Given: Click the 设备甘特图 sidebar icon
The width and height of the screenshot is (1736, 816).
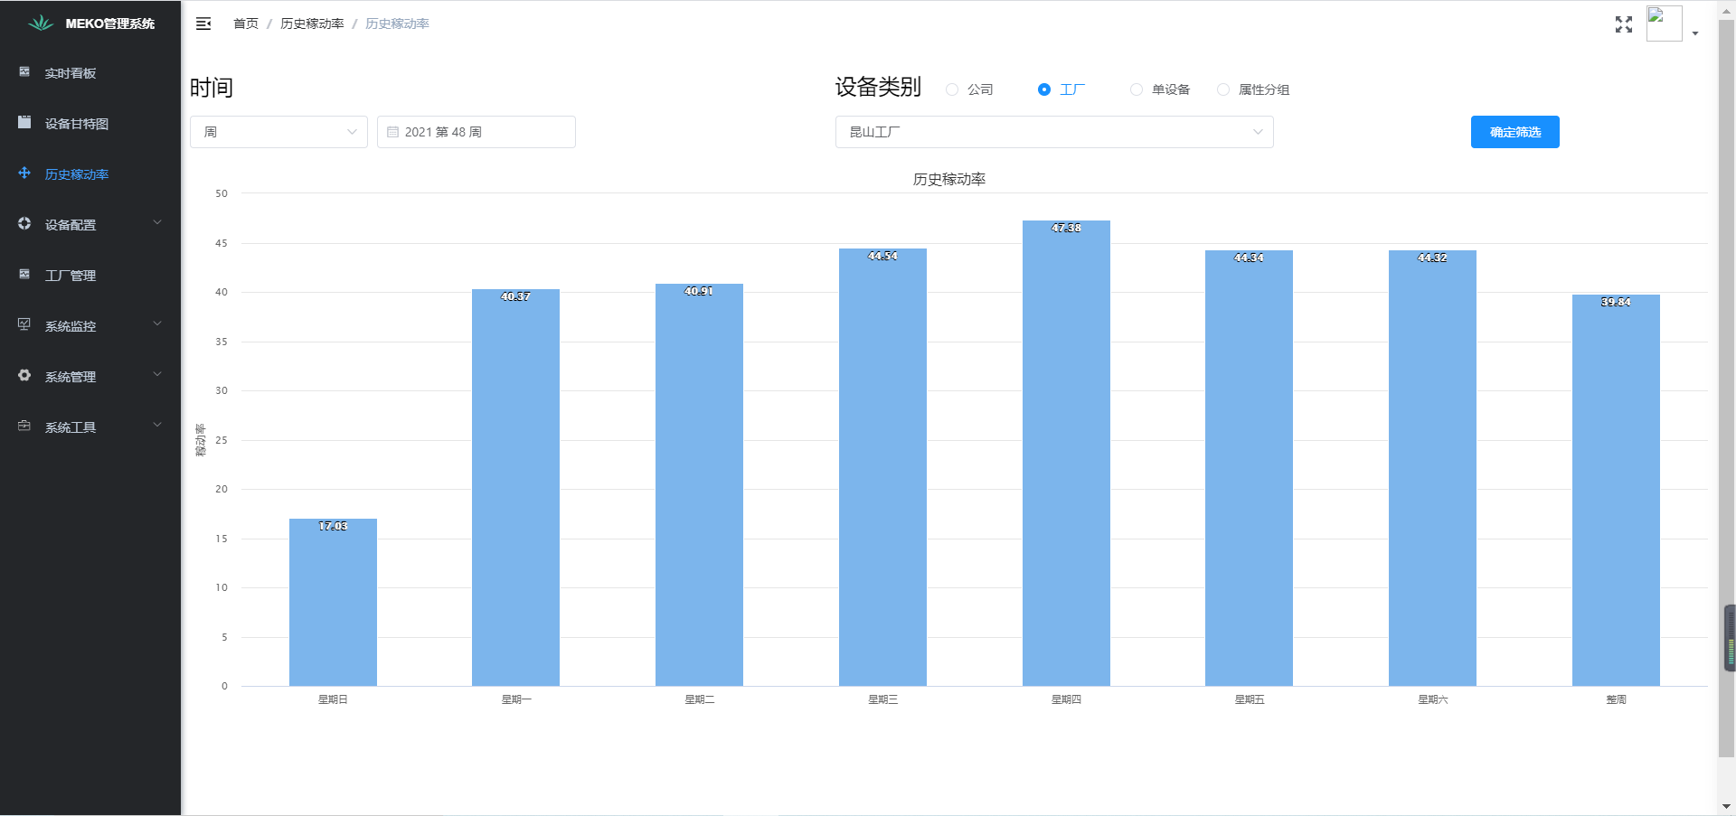Looking at the screenshot, I should [x=24, y=123].
